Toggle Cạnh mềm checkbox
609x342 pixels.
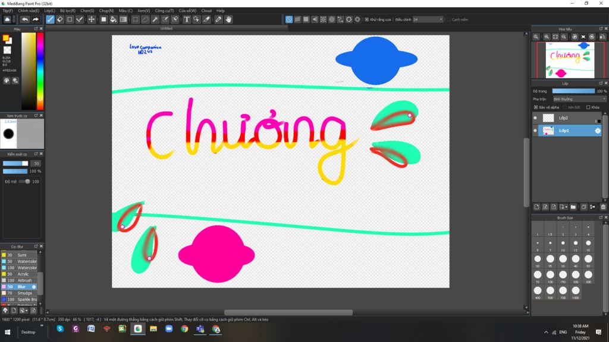pyautogui.click(x=448, y=20)
